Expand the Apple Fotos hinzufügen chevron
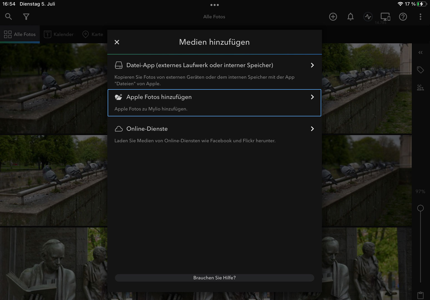 [312, 97]
